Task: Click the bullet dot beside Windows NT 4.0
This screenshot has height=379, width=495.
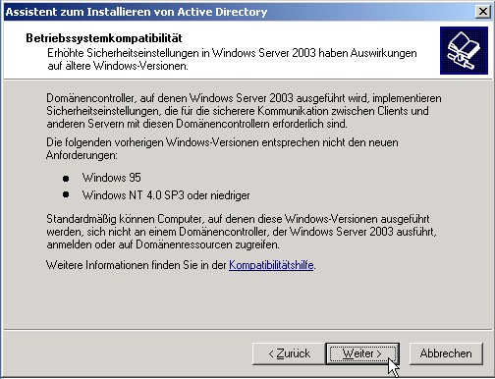Action: coord(66,194)
